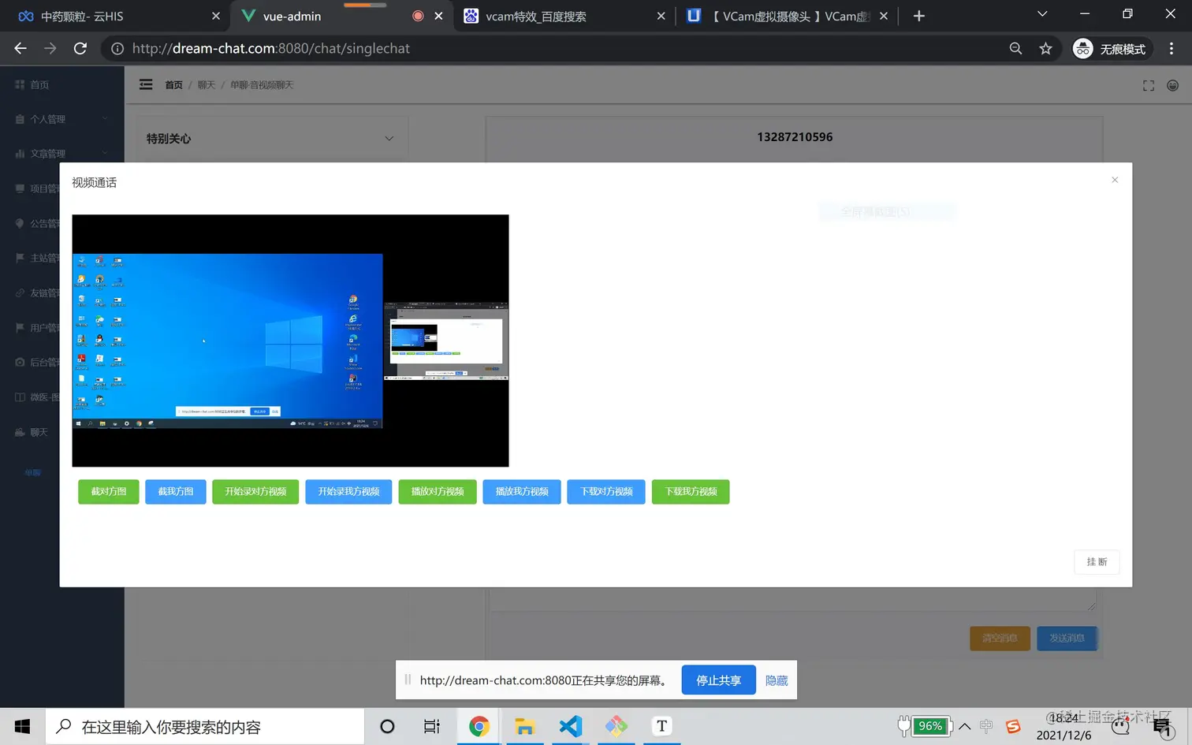Image resolution: width=1192 pixels, height=745 pixels.
Task: Click the video call preview area
Action: (x=290, y=341)
